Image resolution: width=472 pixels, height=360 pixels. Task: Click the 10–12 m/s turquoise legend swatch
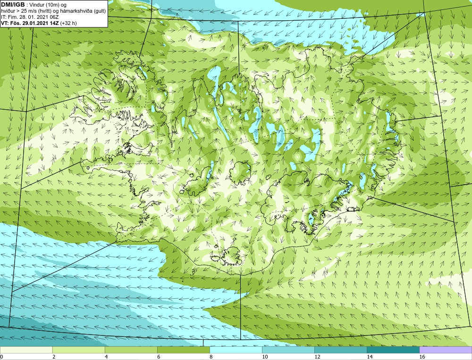(x=288, y=350)
